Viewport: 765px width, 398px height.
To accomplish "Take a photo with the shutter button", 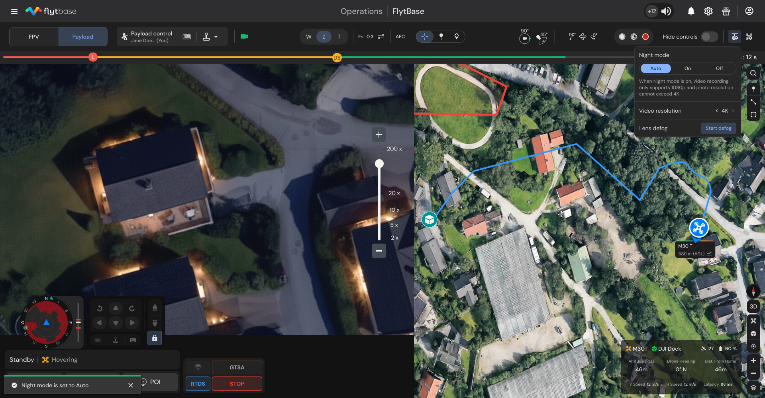I will pyautogui.click(x=622, y=37).
